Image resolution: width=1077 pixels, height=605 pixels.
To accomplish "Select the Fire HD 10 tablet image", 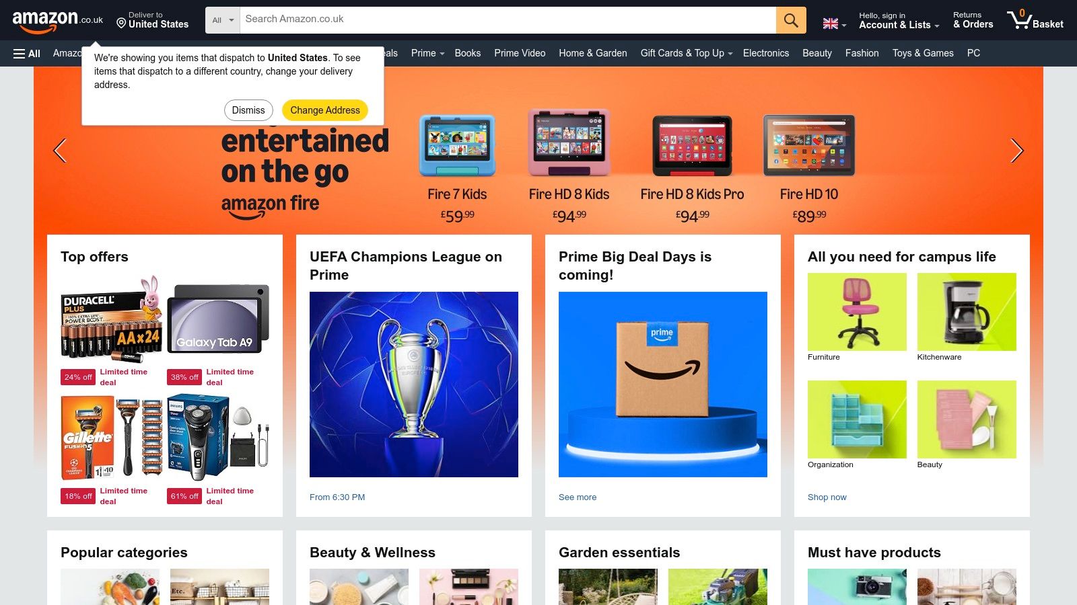I will tap(809, 145).
